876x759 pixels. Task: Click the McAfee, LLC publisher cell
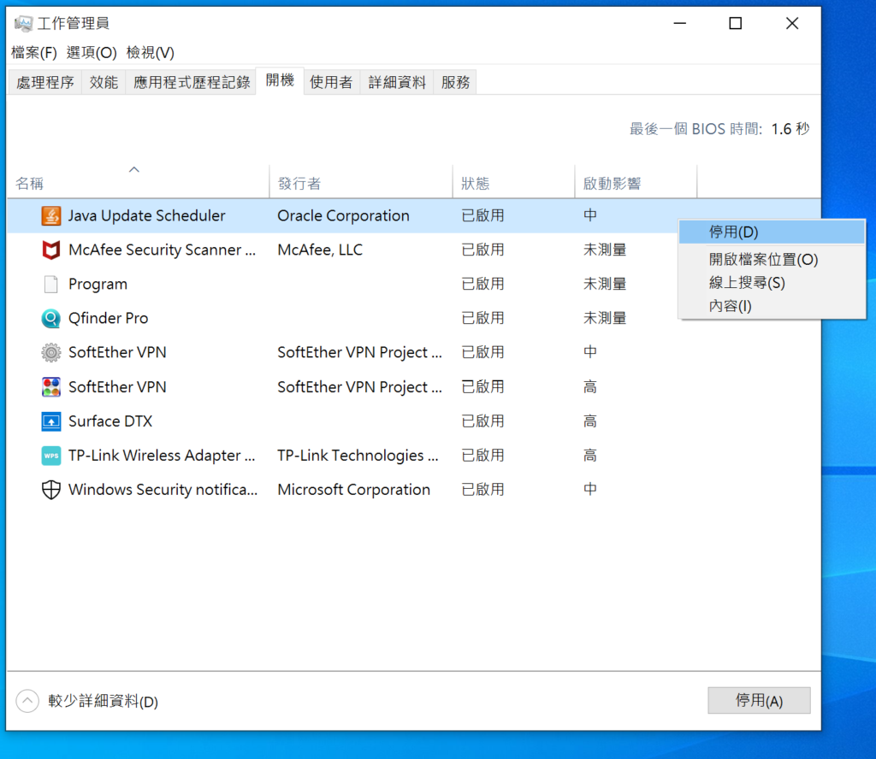click(x=320, y=250)
